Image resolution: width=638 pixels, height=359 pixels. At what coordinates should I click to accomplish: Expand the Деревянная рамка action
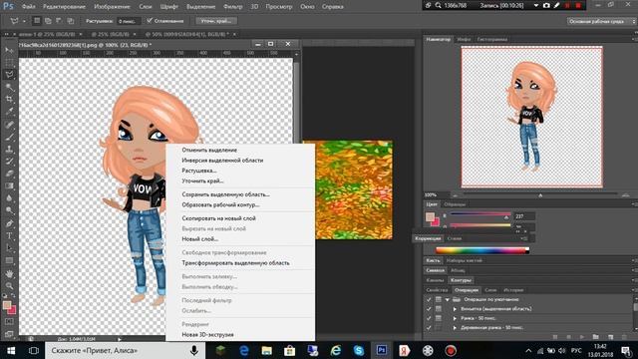[x=455, y=328]
